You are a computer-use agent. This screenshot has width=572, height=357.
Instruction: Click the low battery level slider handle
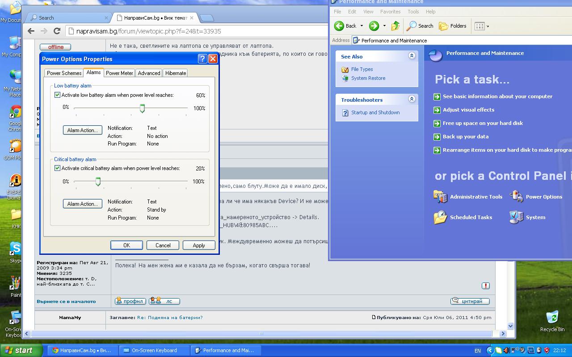point(142,108)
